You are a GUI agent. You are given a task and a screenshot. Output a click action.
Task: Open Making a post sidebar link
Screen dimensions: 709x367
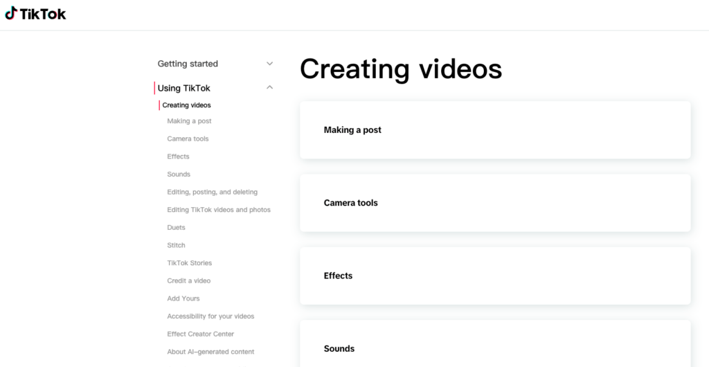[x=189, y=121]
